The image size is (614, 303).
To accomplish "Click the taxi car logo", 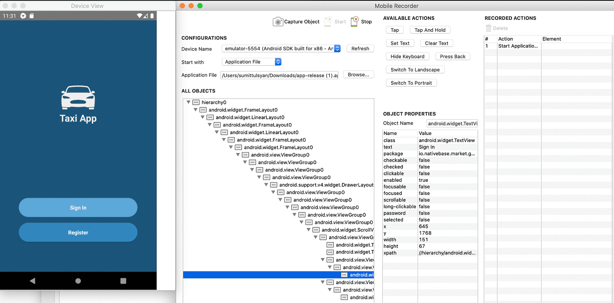I will pyautogui.click(x=78, y=97).
